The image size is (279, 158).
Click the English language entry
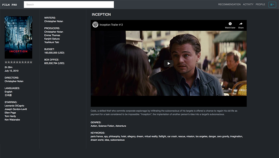[8, 92]
